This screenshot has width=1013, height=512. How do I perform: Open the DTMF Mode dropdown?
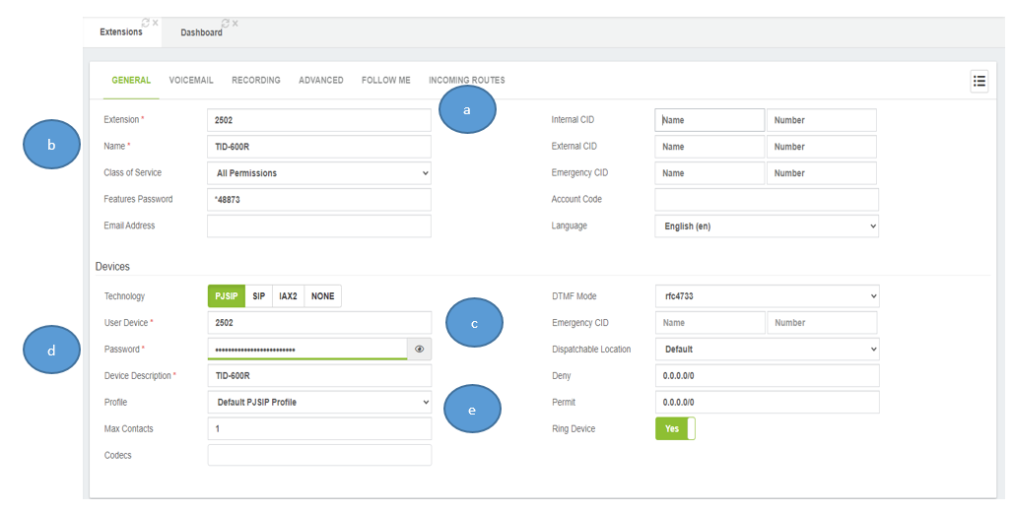click(x=768, y=296)
